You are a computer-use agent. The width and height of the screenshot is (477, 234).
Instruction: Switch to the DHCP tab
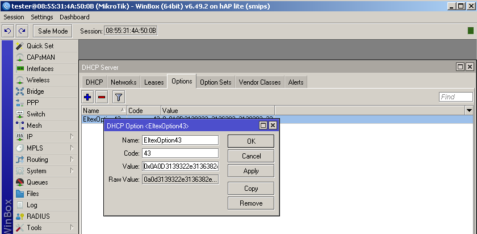[94, 82]
